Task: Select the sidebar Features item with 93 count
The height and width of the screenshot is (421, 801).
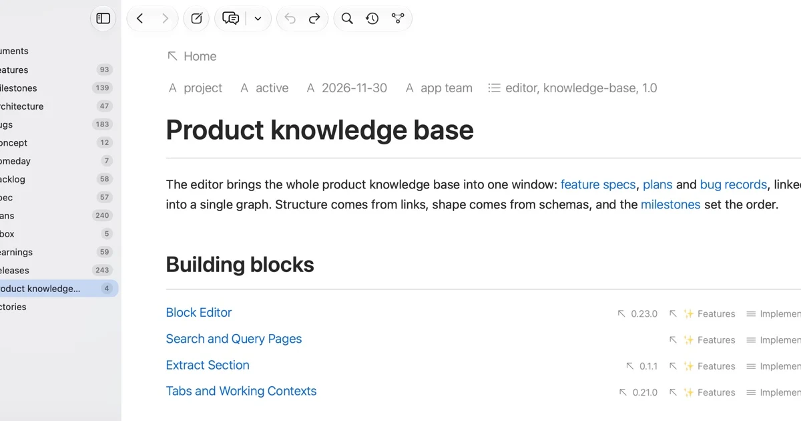Action: (x=57, y=69)
